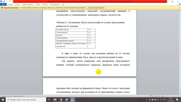Open the Рецензирование ribbon tab

point(55,5)
